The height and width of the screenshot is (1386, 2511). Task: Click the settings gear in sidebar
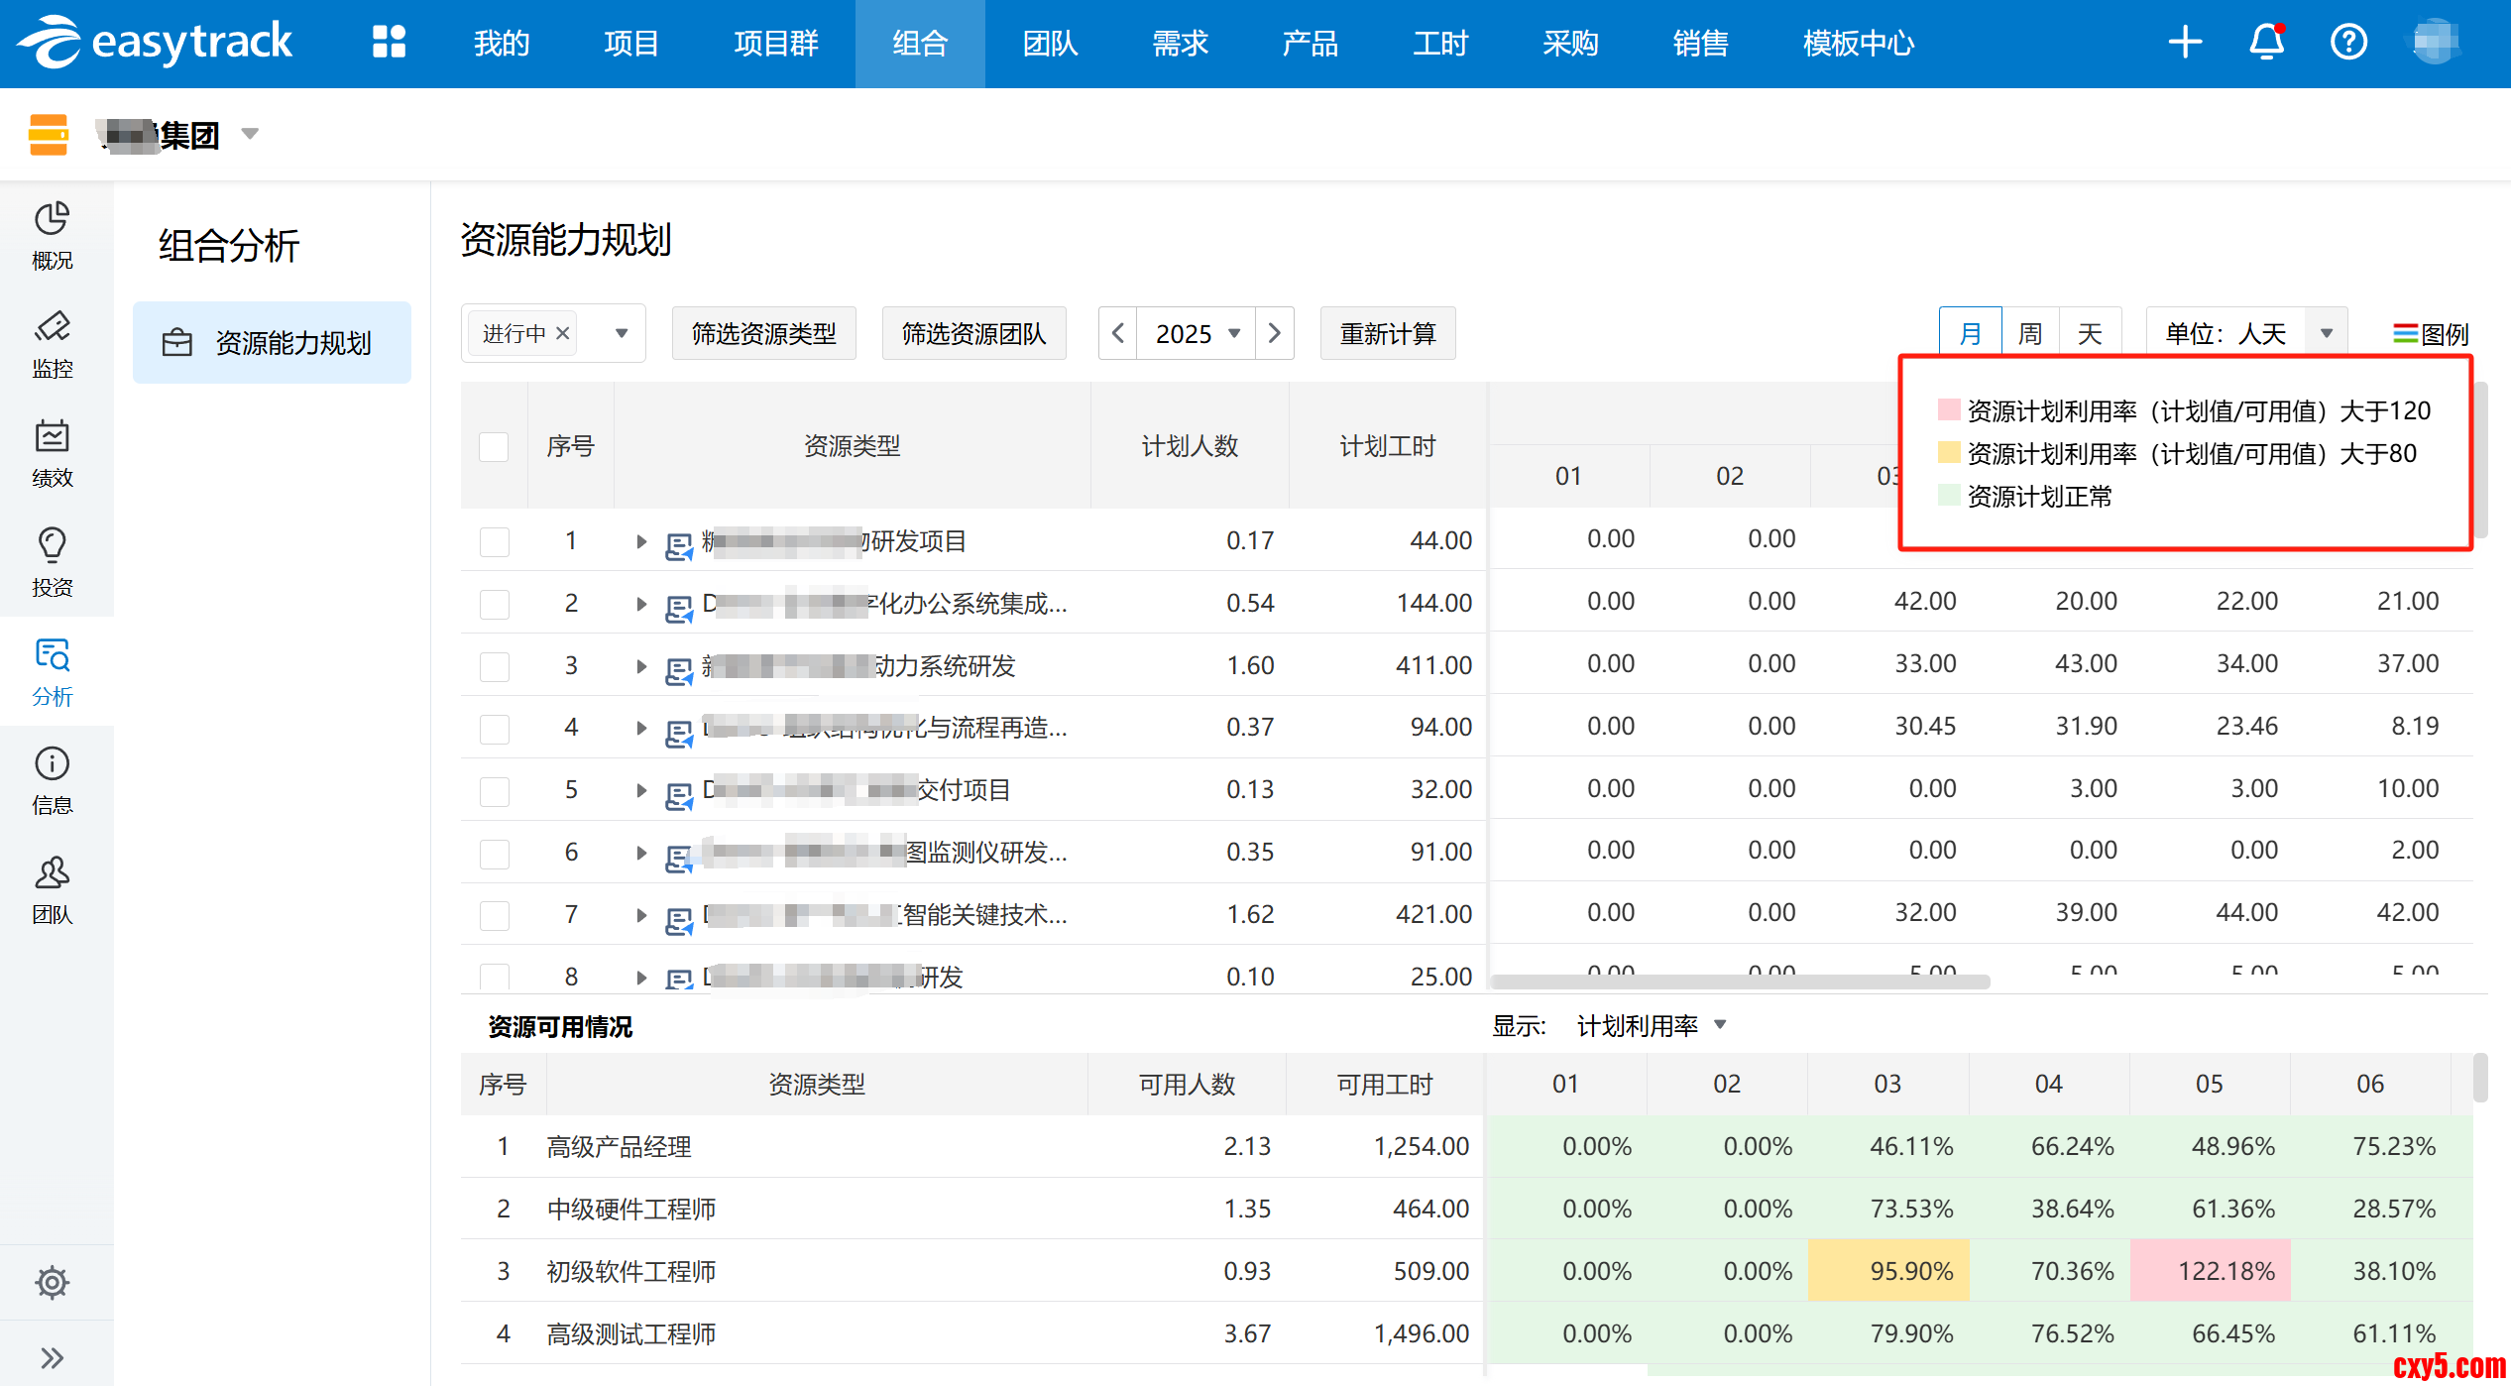52,1282
